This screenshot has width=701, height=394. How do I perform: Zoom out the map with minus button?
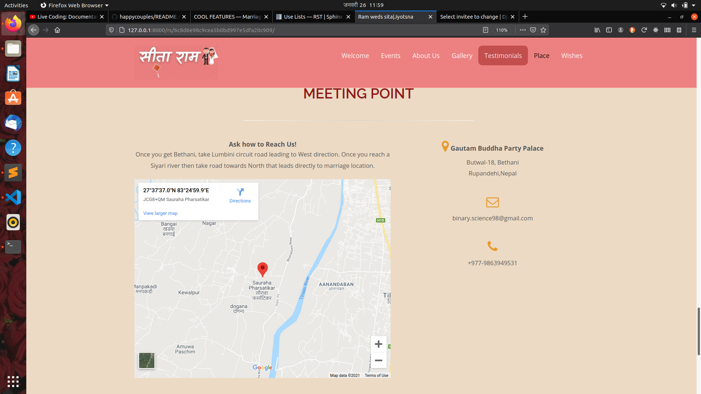point(379,360)
